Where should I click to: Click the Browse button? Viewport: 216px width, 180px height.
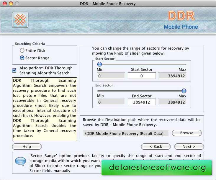[x=187, y=133]
